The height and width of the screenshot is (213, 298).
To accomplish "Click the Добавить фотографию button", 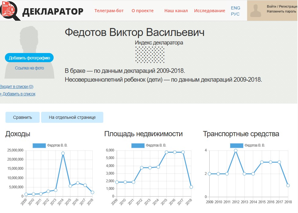I will pyautogui.click(x=29, y=58).
